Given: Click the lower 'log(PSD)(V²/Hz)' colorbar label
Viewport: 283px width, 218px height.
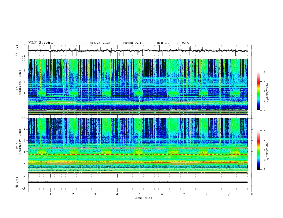Looking at the screenshot, I should pyautogui.click(x=268, y=151).
